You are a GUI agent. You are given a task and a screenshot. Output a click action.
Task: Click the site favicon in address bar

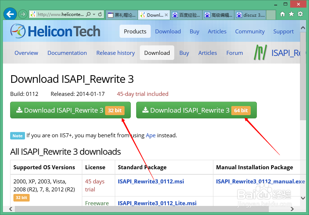coord(33,14)
